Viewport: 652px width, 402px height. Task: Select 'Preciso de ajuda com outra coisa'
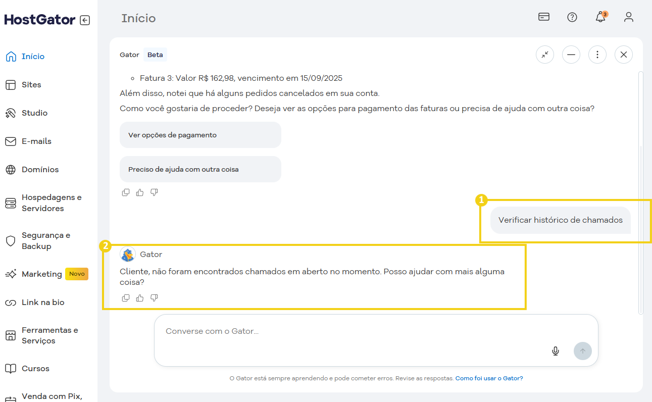pos(200,169)
